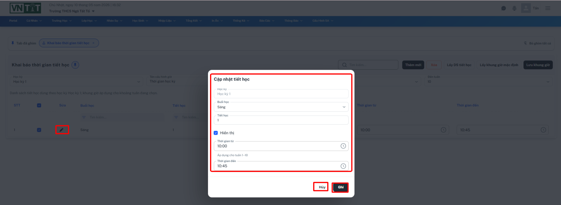Screen dimensions: 561x205
Task: Click Lấy khung giờ mặc định button
Action: (x=499, y=65)
